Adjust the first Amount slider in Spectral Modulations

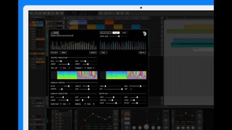pos(65,64)
